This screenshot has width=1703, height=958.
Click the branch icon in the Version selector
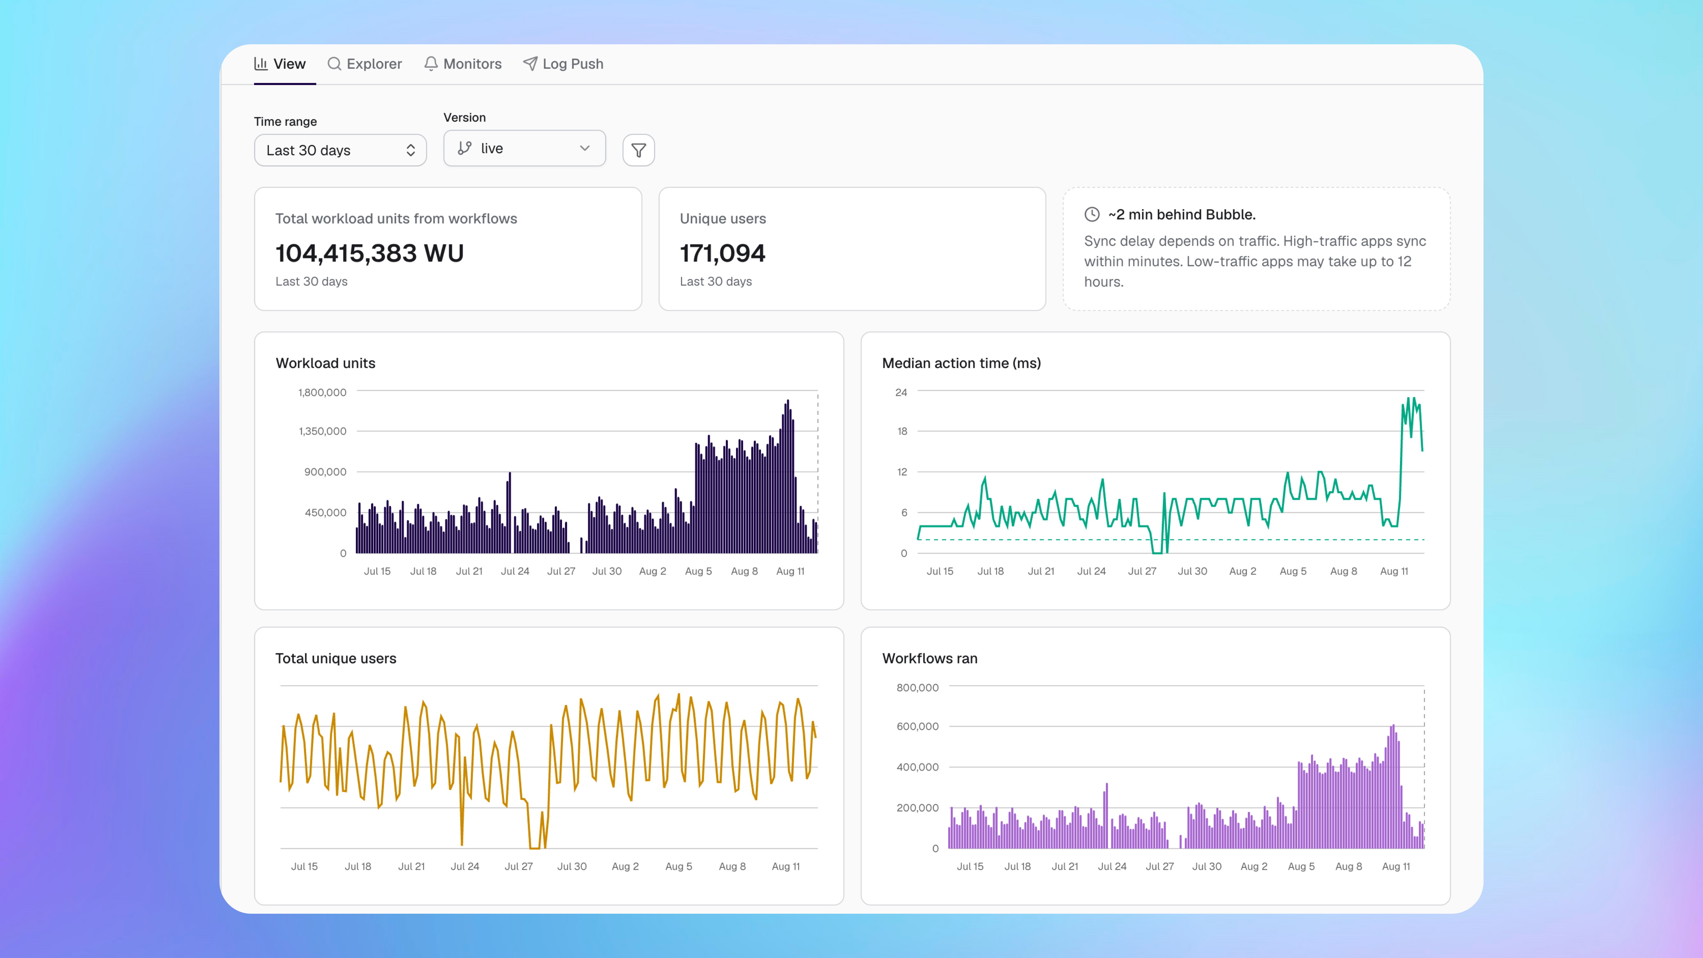[x=465, y=148]
